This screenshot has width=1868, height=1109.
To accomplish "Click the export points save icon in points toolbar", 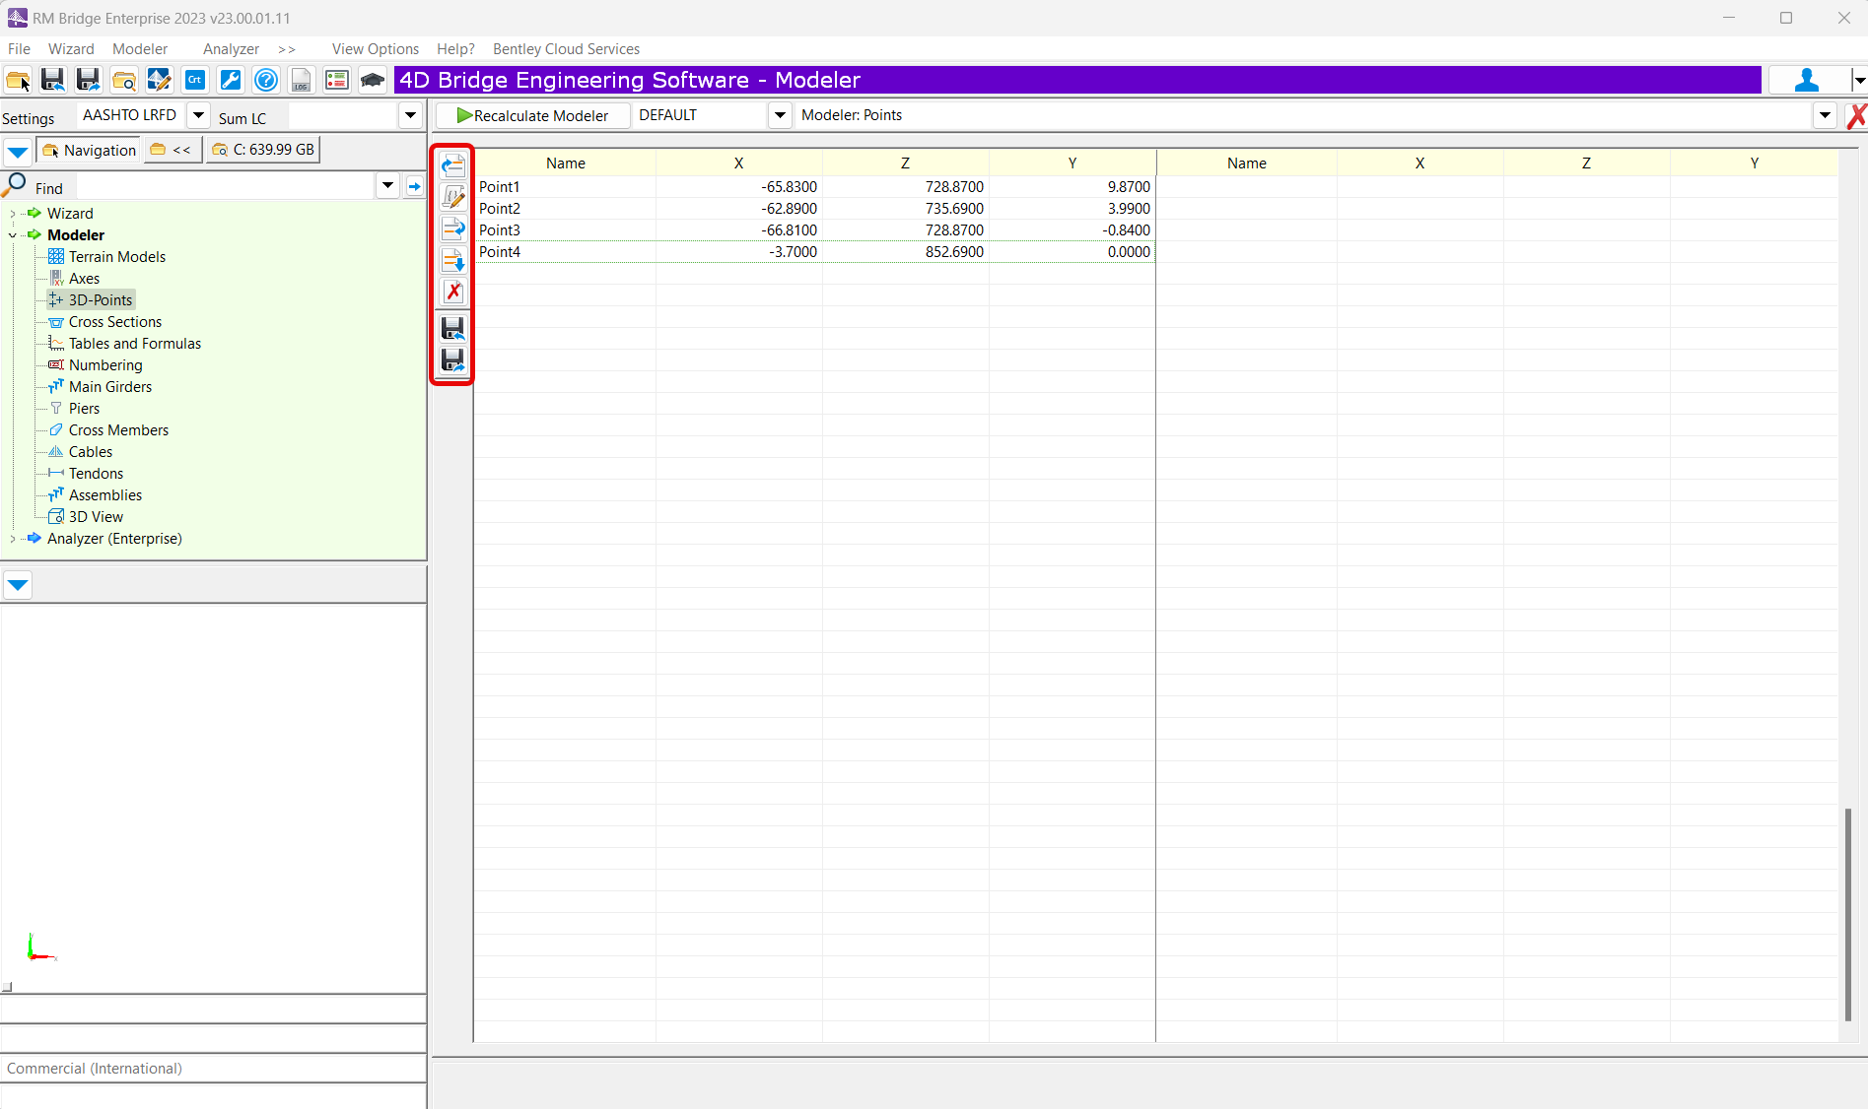I will pyautogui.click(x=453, y=359).
